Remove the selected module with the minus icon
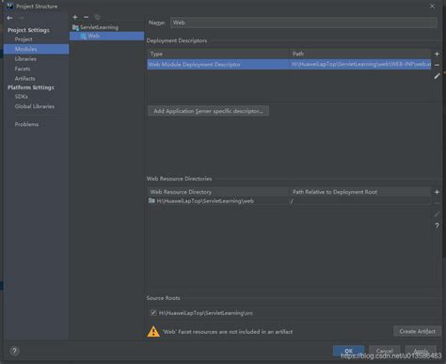Viewport: 446px width, 364px height. click(x=86, y=17)
